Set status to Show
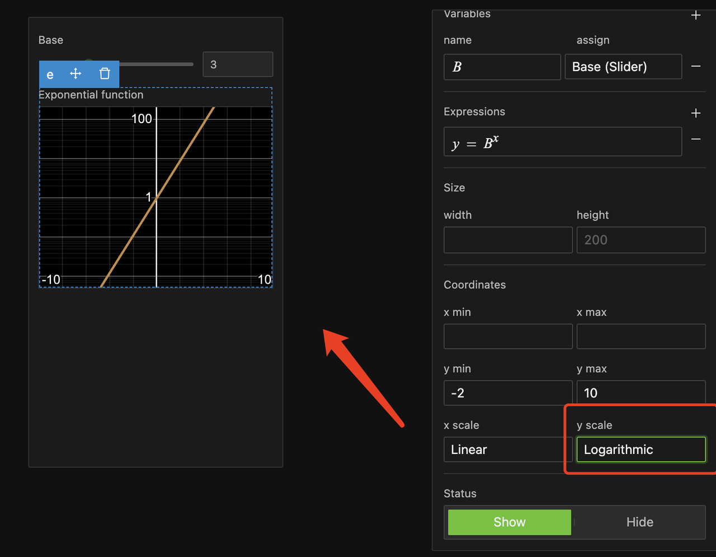Viewport: 716px width, 557px height. (x=509, y=522)
